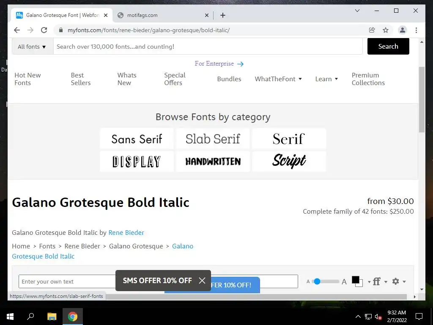Screen dimensions: 433x325
Task: Browse the Display category tile
Action: (137, 161)
